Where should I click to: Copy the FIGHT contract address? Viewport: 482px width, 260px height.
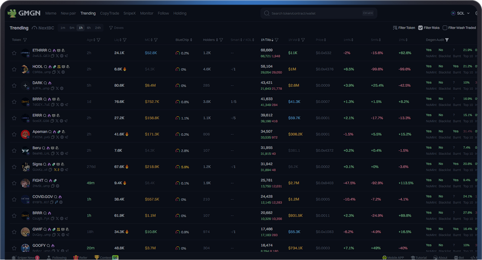point(52,186)
